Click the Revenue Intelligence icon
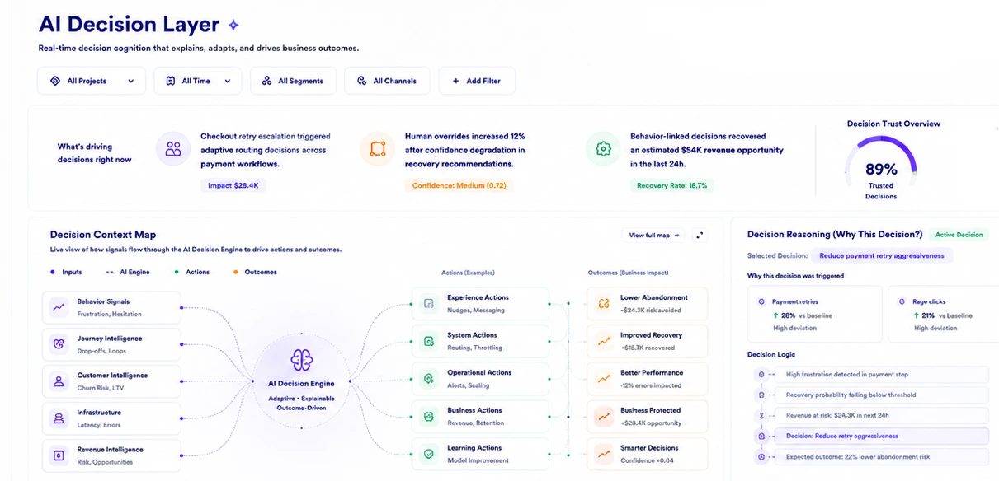The width and height of the screenshot is (999, 481). pyautogui.click(x=59, y=455)
